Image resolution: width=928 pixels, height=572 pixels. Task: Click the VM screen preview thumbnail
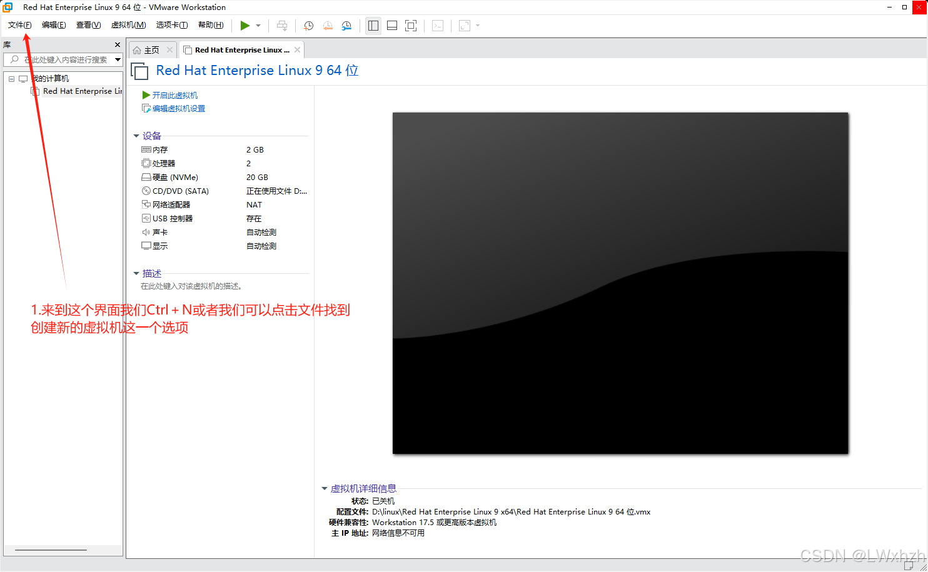point(620,283)
